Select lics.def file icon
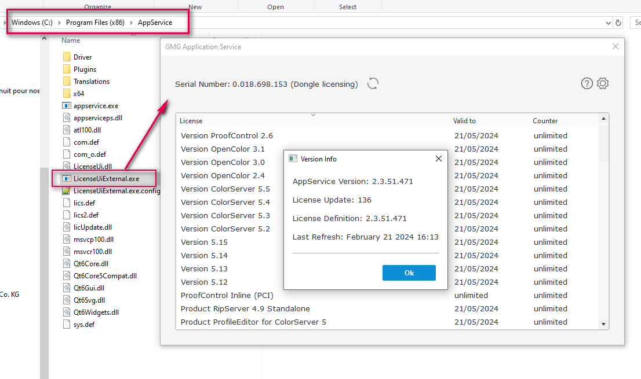This screenshot has width=641, height=379. click(x=67, y=203)
